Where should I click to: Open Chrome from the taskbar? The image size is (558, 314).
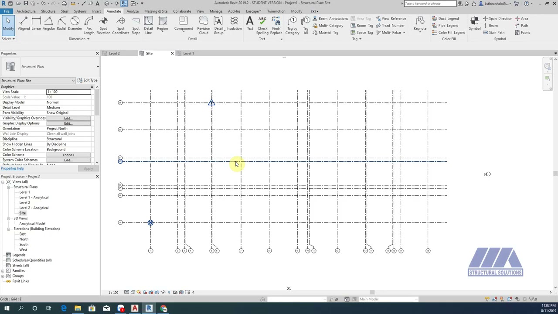pyautogui.click(x=163, y=309)
